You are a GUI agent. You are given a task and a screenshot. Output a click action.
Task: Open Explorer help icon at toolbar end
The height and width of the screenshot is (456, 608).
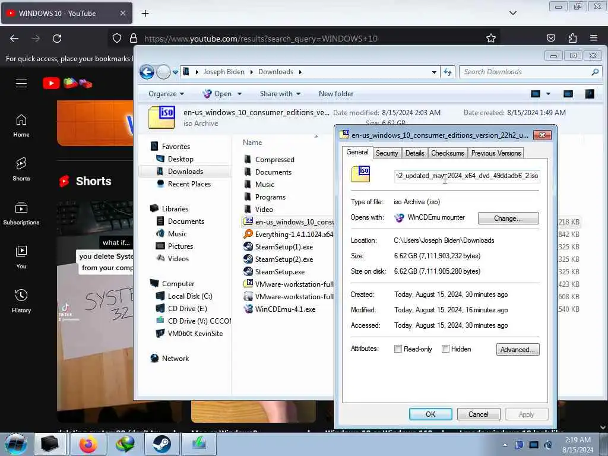590,94
